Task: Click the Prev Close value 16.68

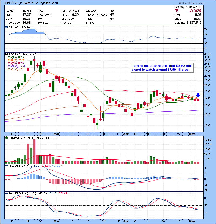Action: (26, 23)
